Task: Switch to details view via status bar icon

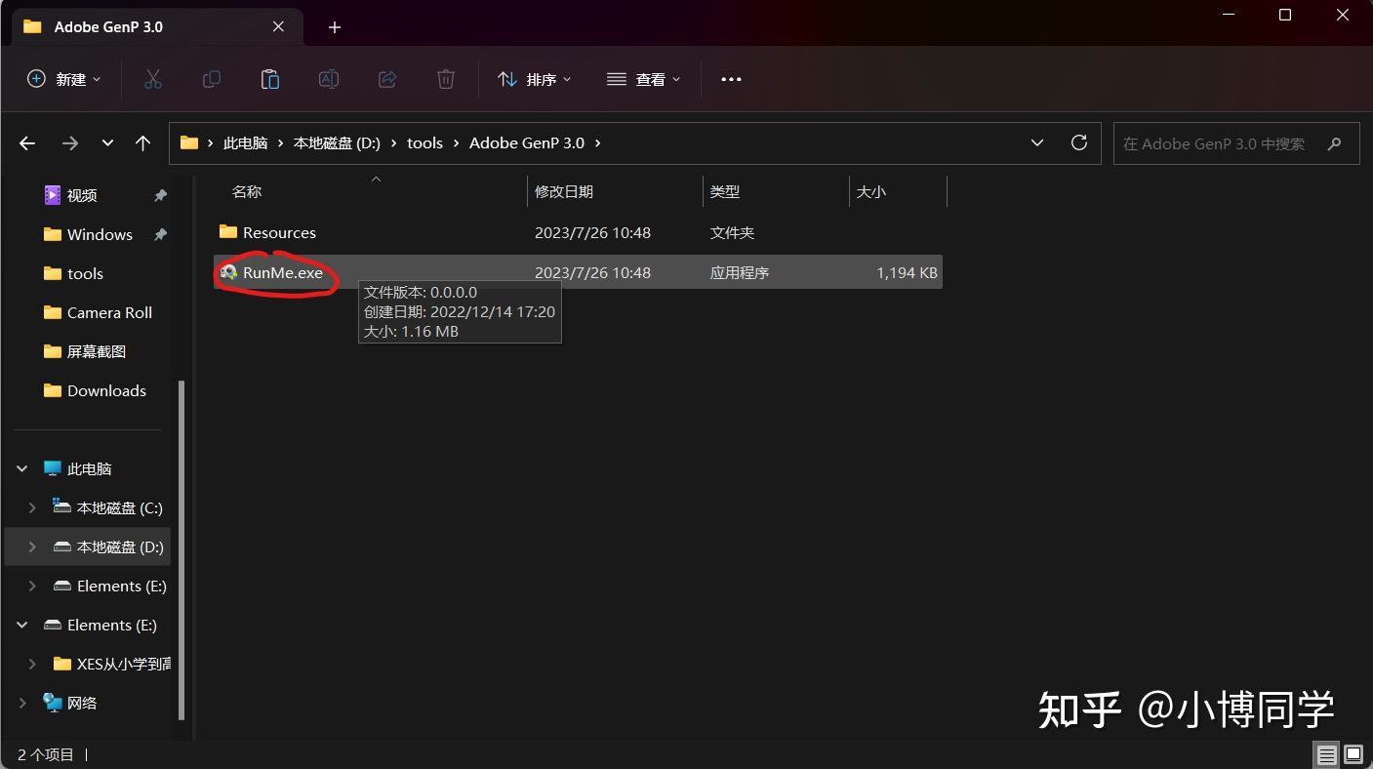Action: (x=1326, y=754)
